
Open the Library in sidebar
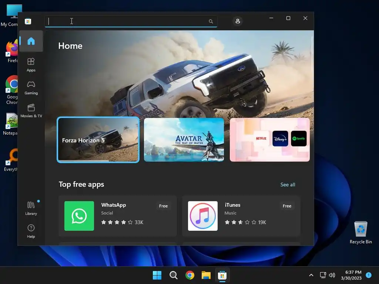coord(31,208)
